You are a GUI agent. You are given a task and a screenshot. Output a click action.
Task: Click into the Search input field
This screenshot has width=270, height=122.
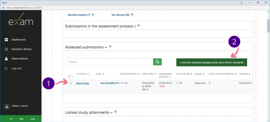110,62
